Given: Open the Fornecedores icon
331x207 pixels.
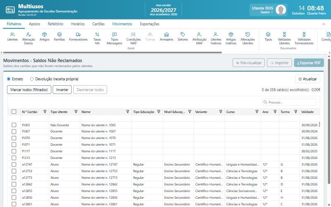Looking at the screenshot, I should click(x=78, y=36).
